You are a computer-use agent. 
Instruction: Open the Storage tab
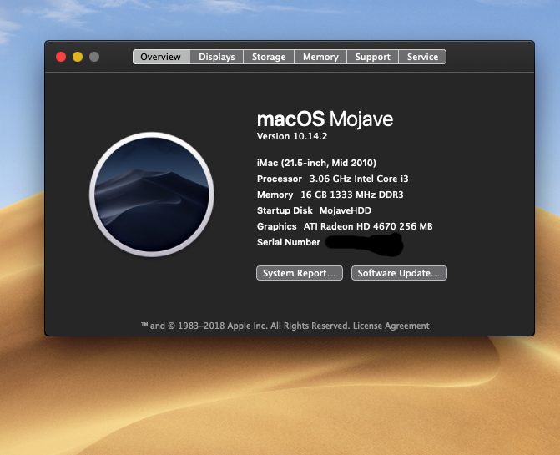pos(269,57)
